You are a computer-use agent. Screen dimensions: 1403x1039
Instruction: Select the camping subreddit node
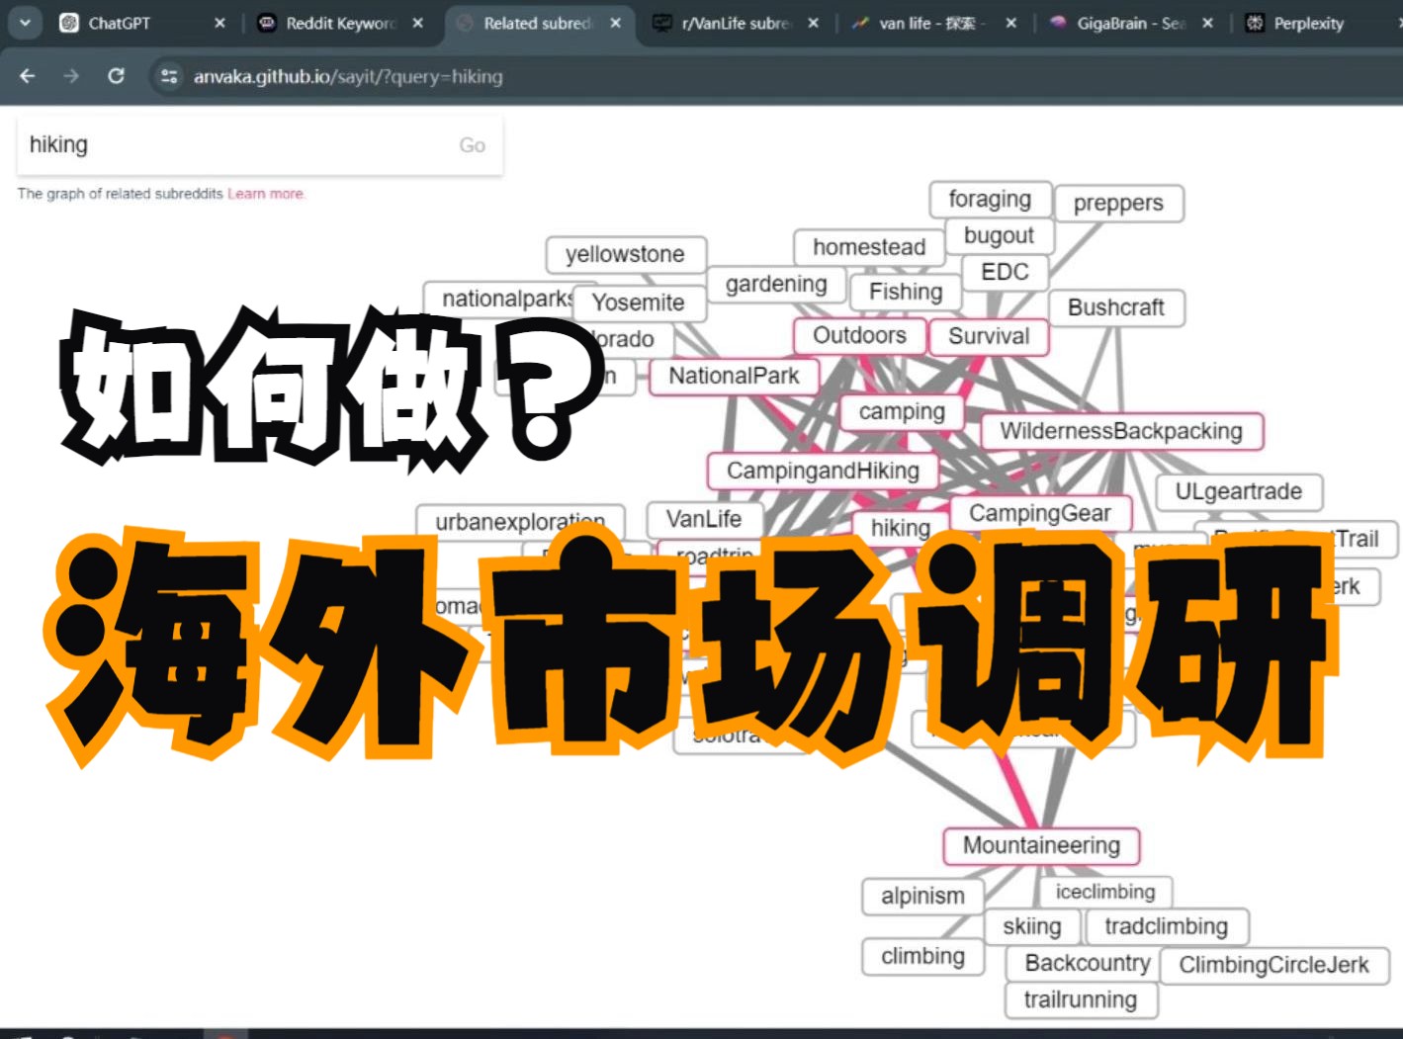point(902,411)
